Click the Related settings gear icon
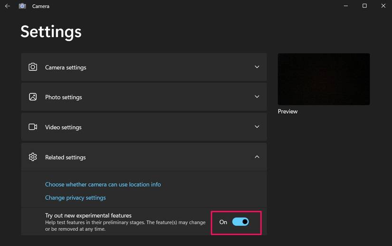The height and width of the screenshot is (246, 392). pyautogui.click(x=33, y=157)
